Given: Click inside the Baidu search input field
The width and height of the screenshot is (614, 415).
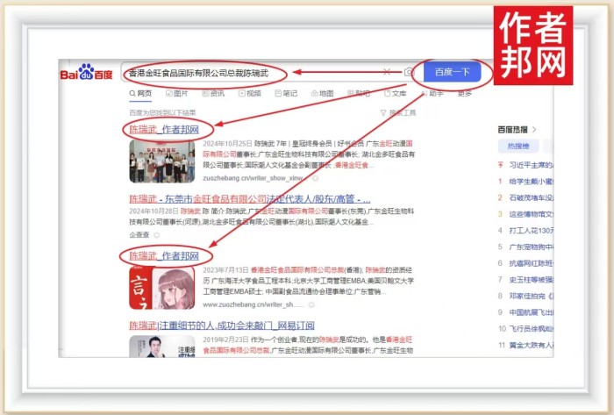Looking at the screenshot, I should [246, 73].
